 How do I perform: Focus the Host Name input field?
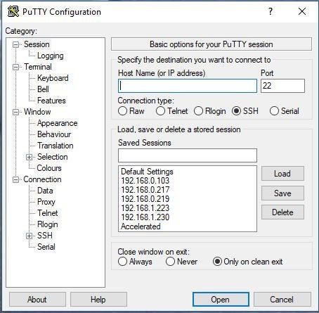pos(188,86)
